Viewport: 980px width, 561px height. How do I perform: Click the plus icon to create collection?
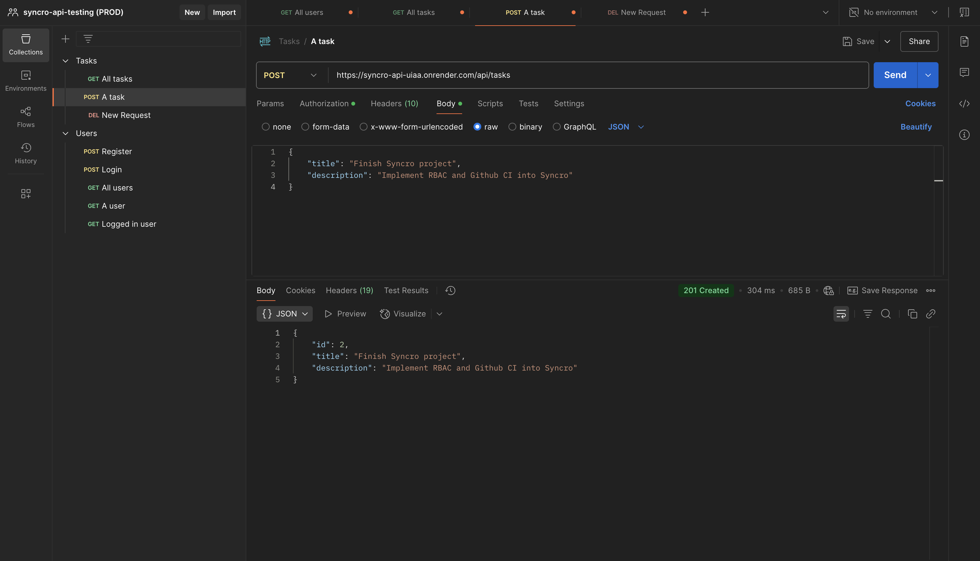click(65, 39)
